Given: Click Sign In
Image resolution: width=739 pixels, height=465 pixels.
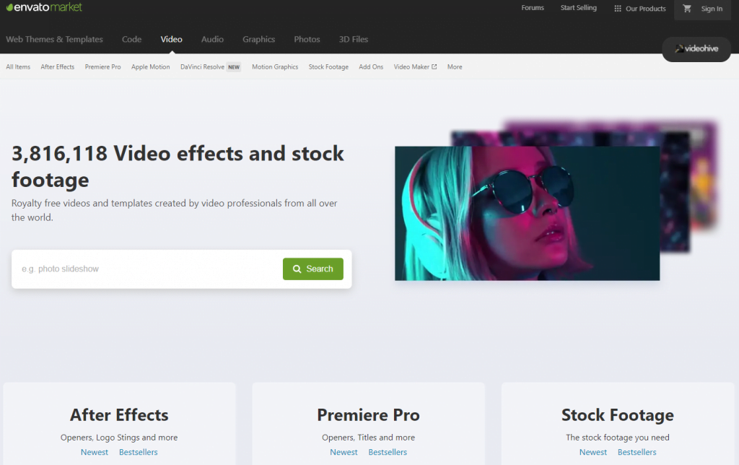Looking at the screenshot, I should [712, 9].
